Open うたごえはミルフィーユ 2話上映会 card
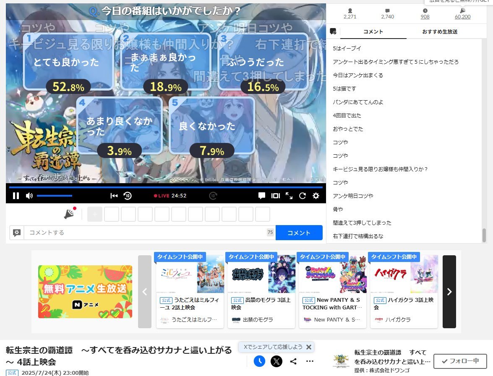Image resolution: width=493 pixels, height=376 pixels. [190, 291]
